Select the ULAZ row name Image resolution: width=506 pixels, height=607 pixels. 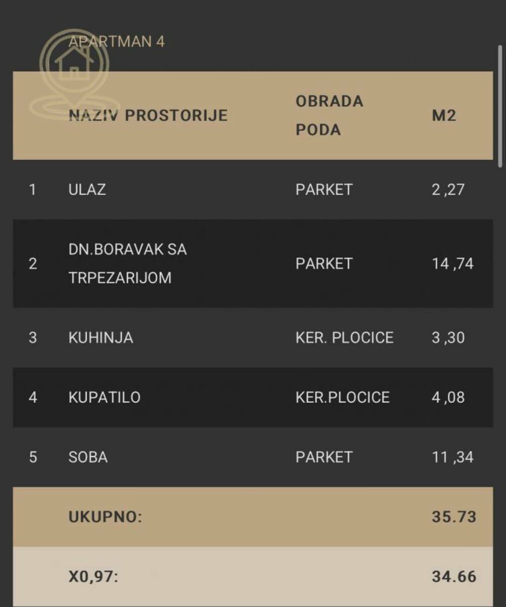[x=87, y=190]
